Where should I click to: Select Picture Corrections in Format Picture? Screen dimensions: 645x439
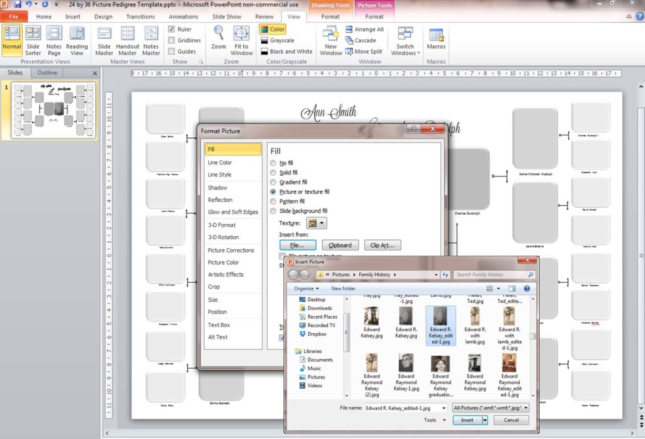[x=231, y=250]
